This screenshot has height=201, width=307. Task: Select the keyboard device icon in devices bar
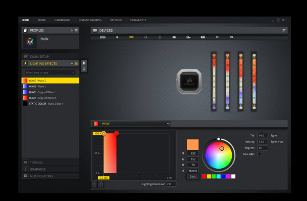(103, 37)
